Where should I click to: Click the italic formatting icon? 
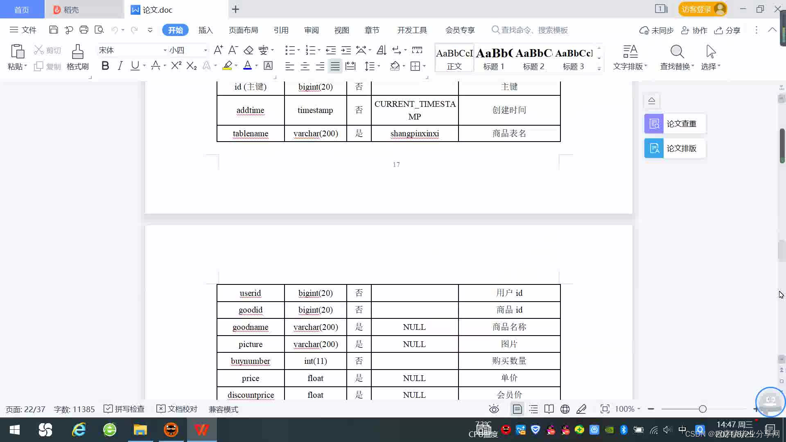point(120,66)
